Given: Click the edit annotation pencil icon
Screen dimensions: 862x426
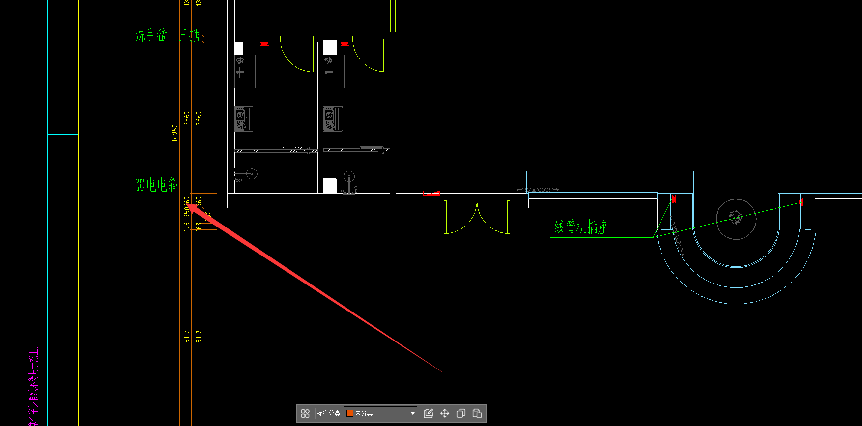Looking at the screenshot, I should [429, 413].
